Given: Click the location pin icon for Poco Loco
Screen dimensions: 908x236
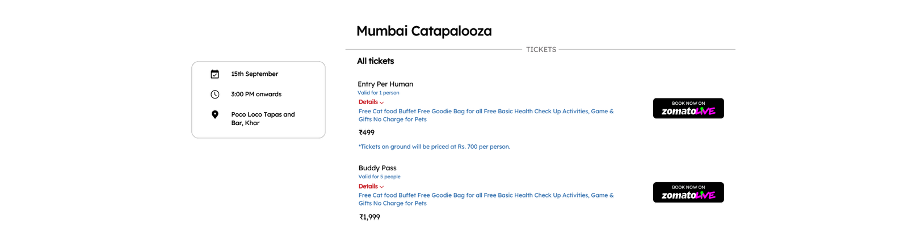Looking at the screenshot, I should click(215, 115).
